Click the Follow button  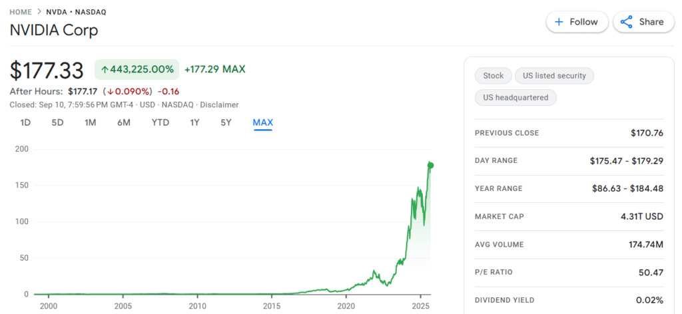(577, 22)
